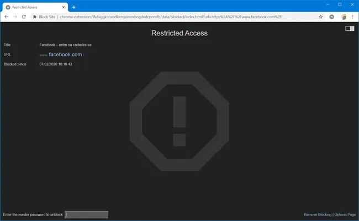
Task: Open the Chrome profile avatar
Action: [x=344, y=17]
